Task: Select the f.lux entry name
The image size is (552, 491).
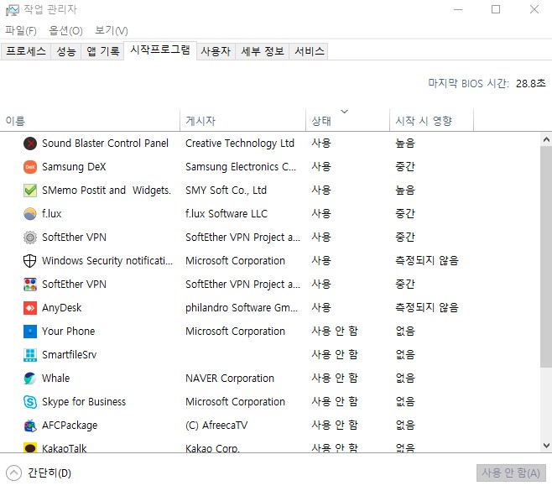Action: tap(52, 214)
